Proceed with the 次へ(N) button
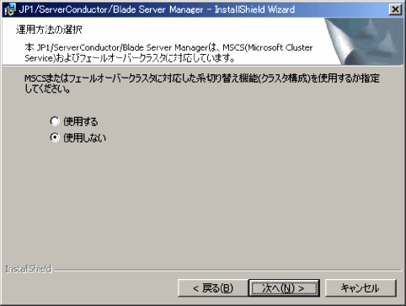The width and height of the screenshot is (406, 306). (x=284, y=288)
